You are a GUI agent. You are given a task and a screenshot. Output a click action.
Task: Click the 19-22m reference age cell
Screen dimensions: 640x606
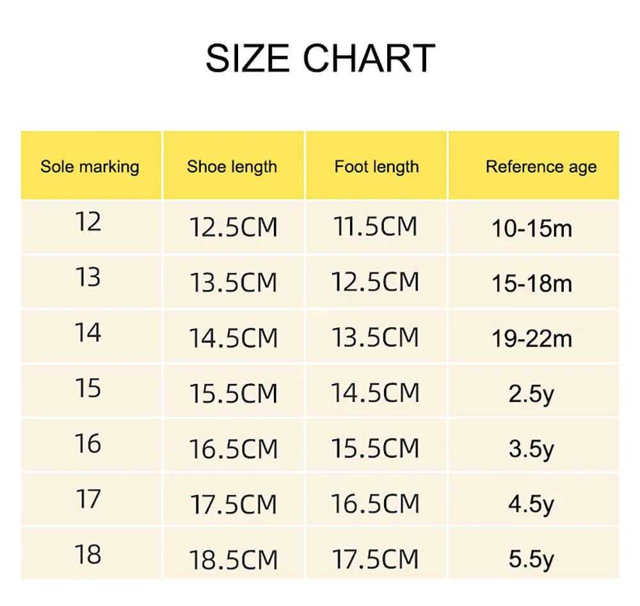[532, 339]
